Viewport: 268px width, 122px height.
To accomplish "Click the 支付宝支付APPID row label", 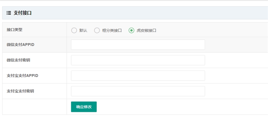I will pyautogui.click(x=22, y=76).
